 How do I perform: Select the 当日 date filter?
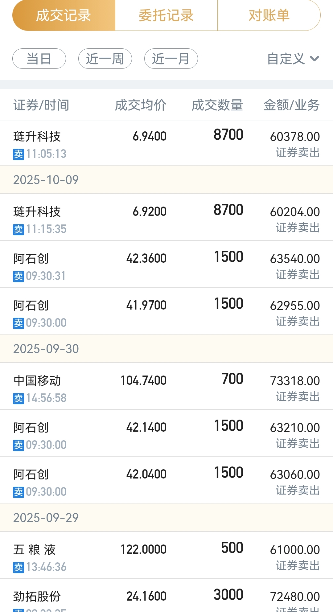(39, 59)
